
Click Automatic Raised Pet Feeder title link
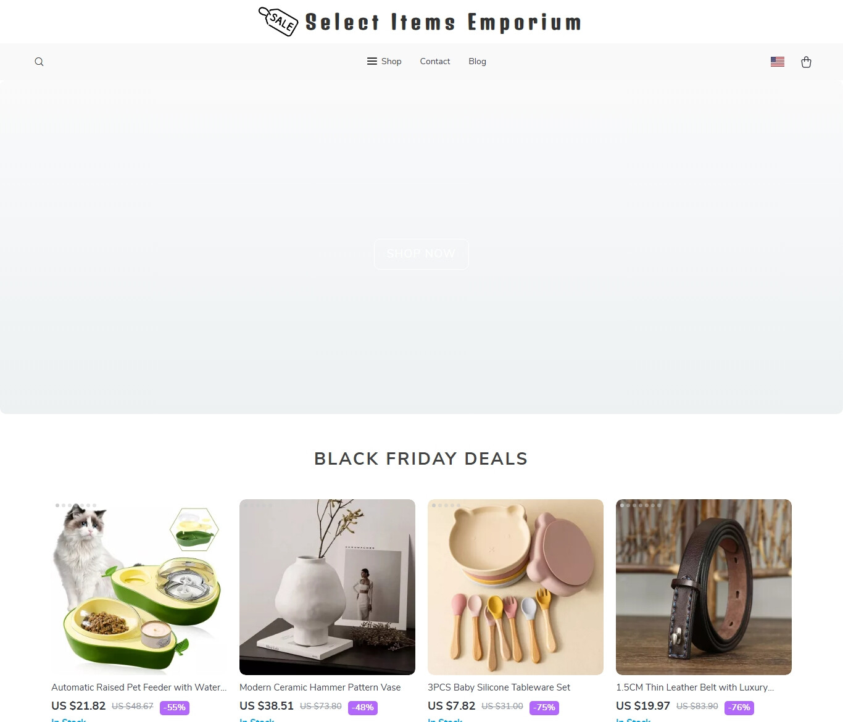tap(139, 687)
